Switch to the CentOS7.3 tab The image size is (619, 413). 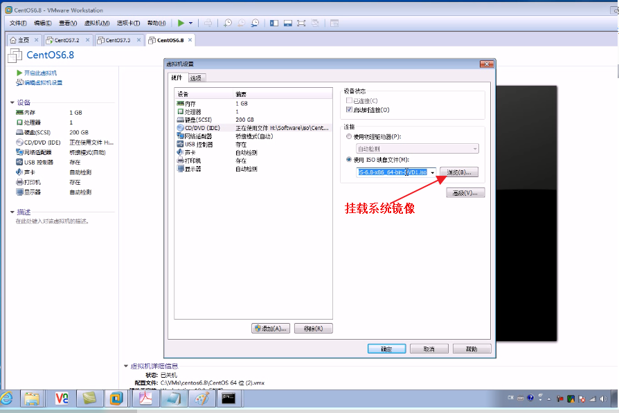(x=119, y=40)
